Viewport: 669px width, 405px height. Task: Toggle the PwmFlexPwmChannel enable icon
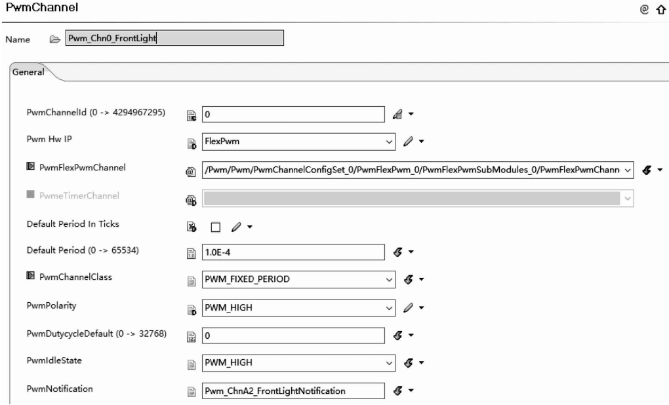pos(30,166)
